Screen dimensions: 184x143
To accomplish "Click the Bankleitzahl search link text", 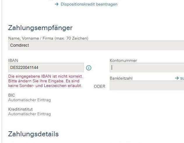I will pyautogui.click(x=182, y=78).
